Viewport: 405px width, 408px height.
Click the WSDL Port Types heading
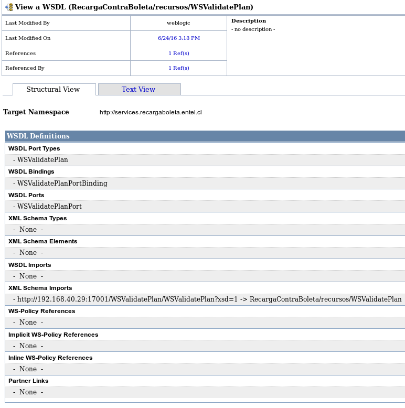click(x=34, y=148)
